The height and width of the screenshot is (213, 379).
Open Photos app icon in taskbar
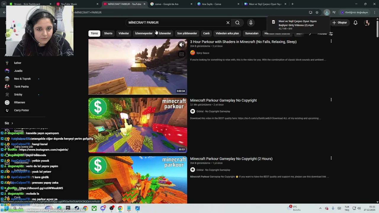pyautogui.click(x=137, y=208)
